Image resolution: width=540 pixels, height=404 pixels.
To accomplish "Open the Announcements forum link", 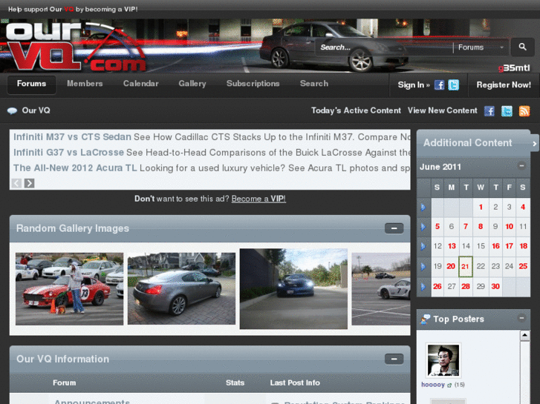I will 92,402.
